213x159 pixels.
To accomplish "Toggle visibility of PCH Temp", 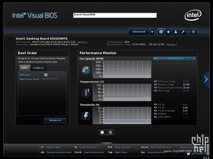I will tap(155, 91).
